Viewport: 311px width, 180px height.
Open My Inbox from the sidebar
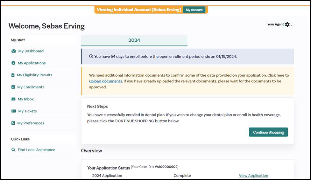coord(25,99)
